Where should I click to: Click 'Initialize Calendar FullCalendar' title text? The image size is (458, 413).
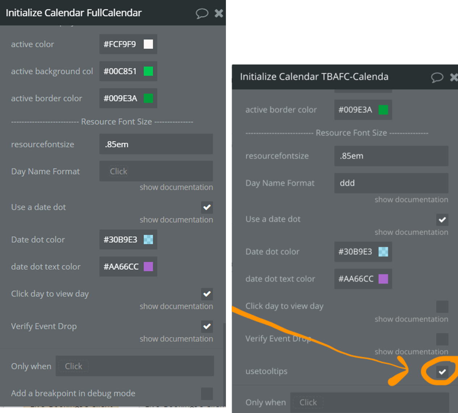pos(73,13)
